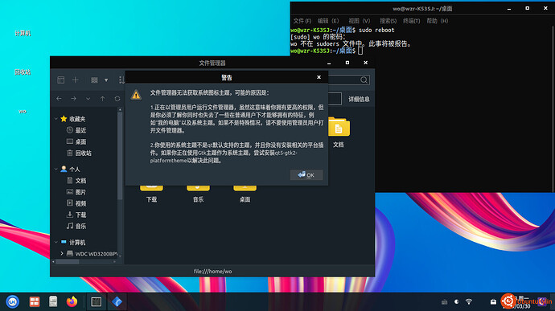Image resolution: width=555 pixels, height=311 pixels.
Task: Go forward in file manager
Action: click(73, 99)
